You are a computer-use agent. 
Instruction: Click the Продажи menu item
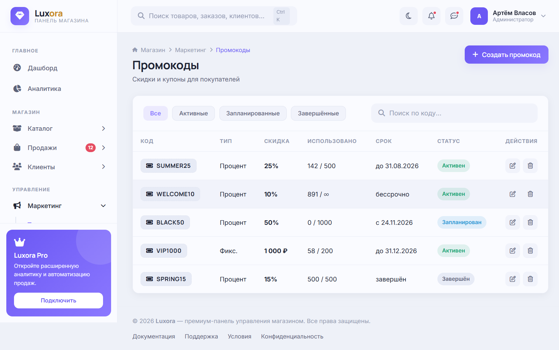[59, 148]
